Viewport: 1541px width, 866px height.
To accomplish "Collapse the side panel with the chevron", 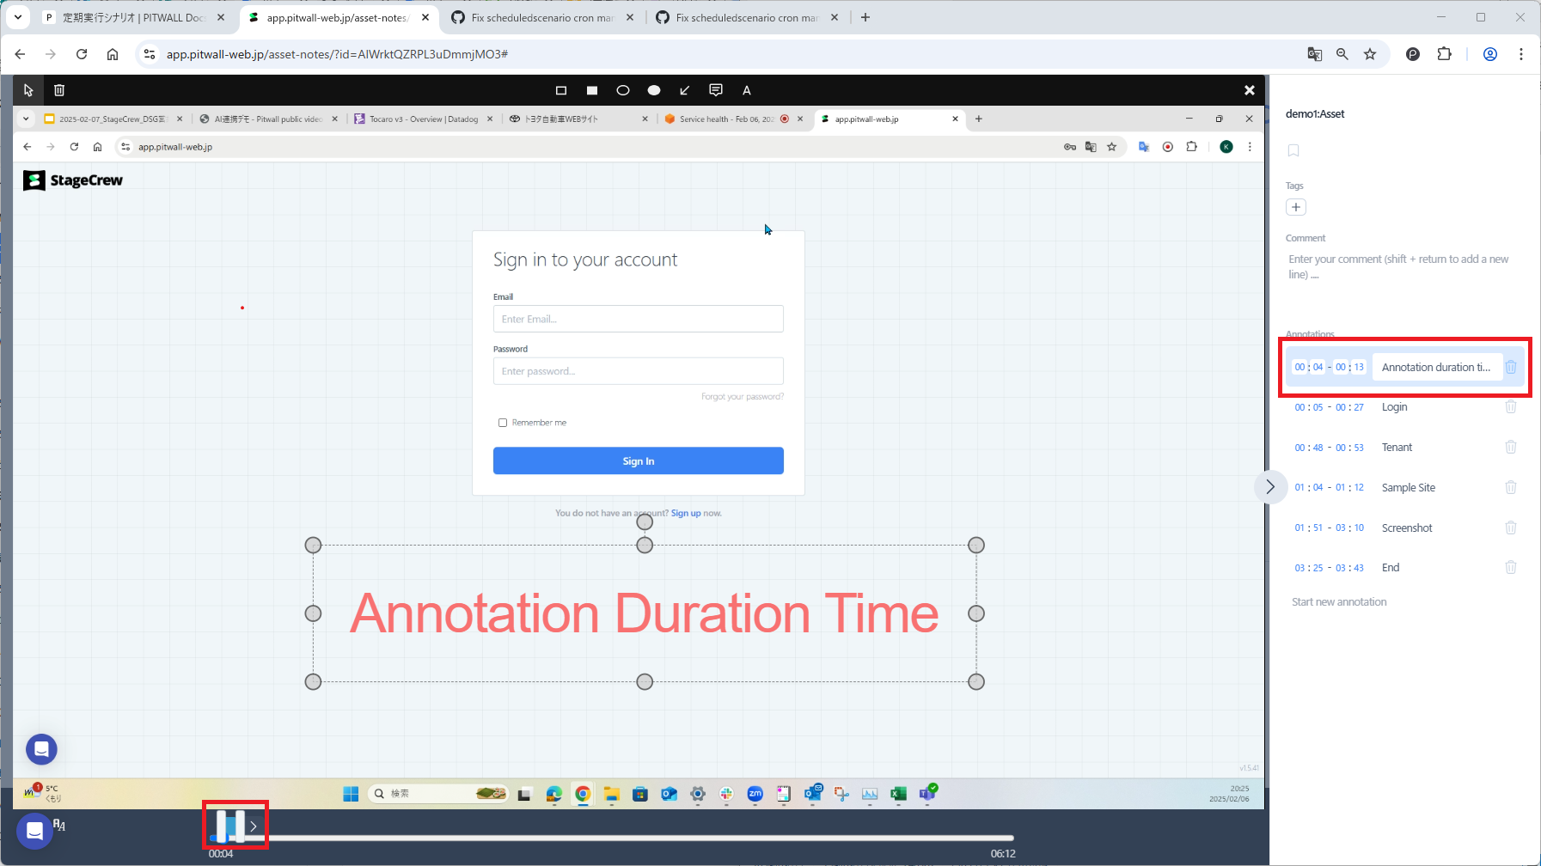I will [1270, 487].
